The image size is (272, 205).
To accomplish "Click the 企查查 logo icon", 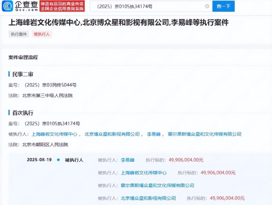I will (7, 6).
